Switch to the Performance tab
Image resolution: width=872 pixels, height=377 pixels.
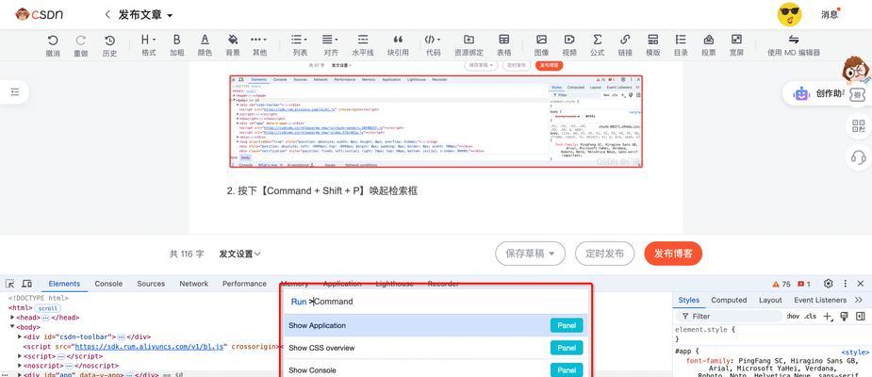pyautogui.click(x=244, y=284)
